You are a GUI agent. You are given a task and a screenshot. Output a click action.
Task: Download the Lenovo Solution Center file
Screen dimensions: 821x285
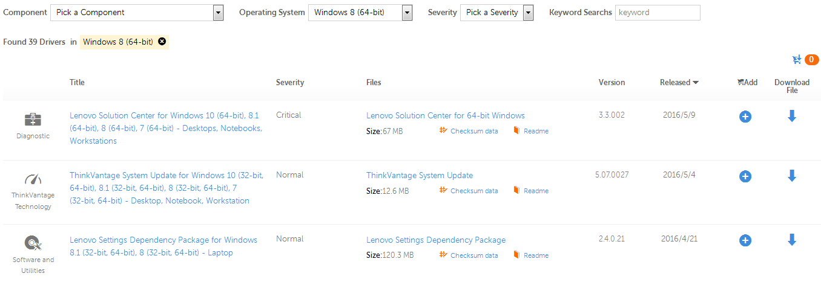pyautogui.click(x=792, y=116)
